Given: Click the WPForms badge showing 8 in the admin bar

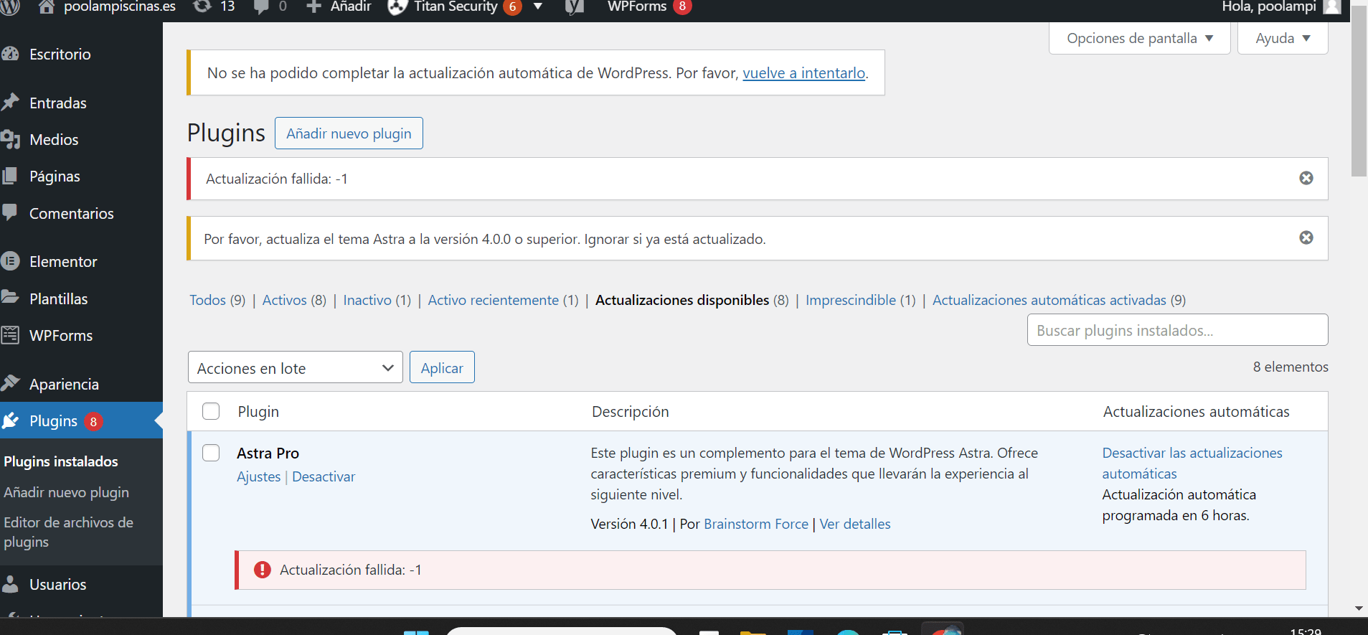Looking at the screenshot, I should [682, 6].
